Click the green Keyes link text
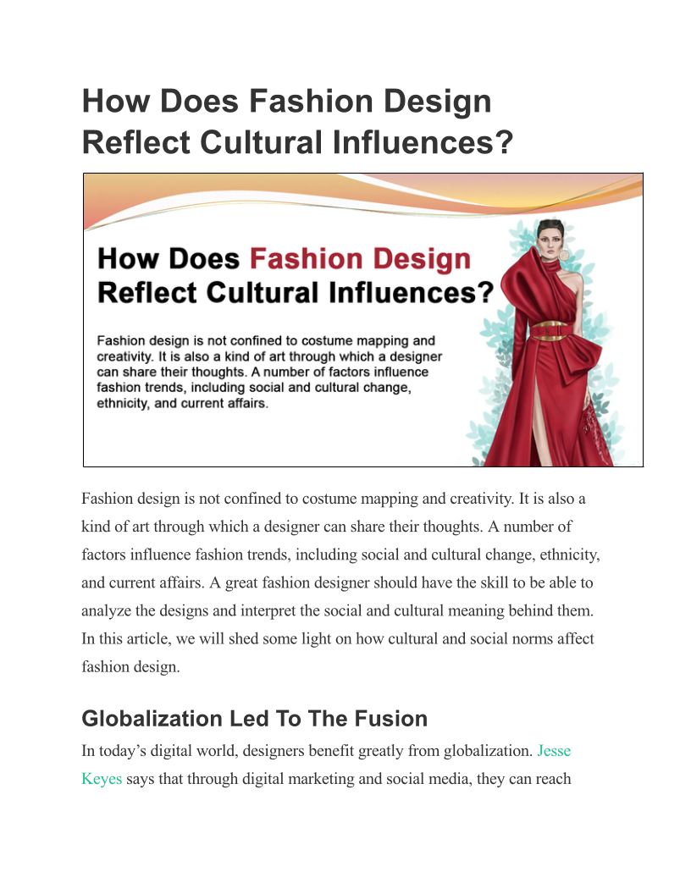Image resolution: width=691 pixels, height=894 pixels. click(x=102, y=778)
